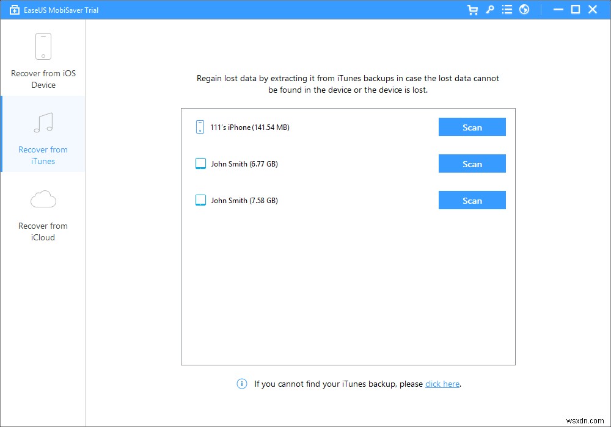611x427 pixels.
Task: Select the phone icon for iOS Device recovery
Action: pyautogui.click(x=43, y=46)
